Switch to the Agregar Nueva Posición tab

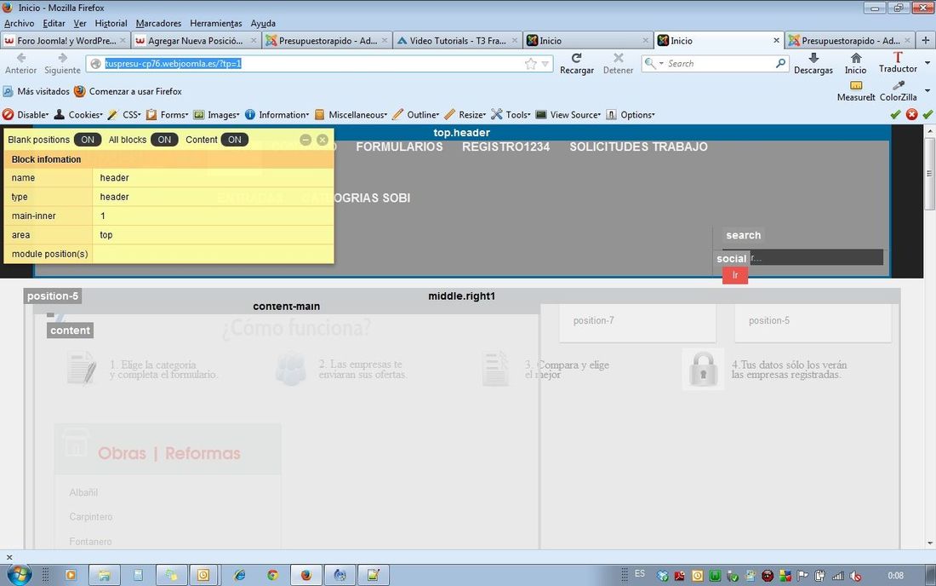pos(195,41)
